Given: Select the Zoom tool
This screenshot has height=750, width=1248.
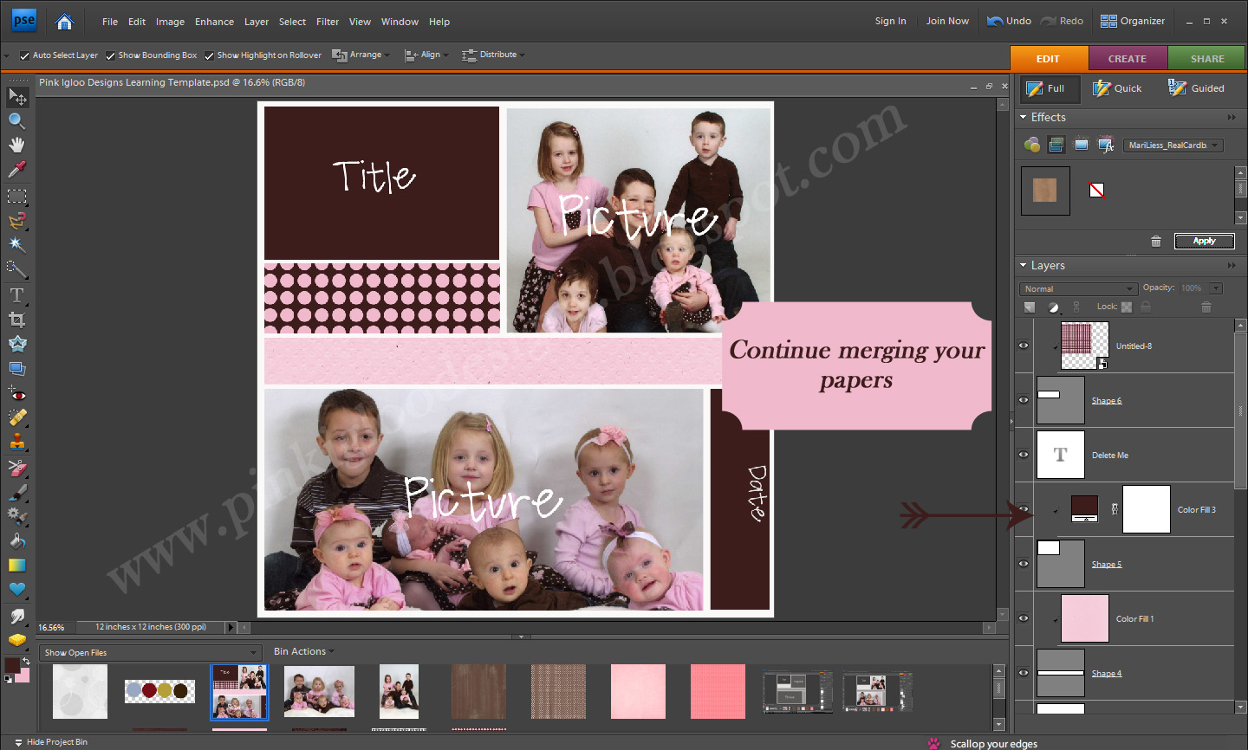Looking at the screenshot, I should coord(17,120).
